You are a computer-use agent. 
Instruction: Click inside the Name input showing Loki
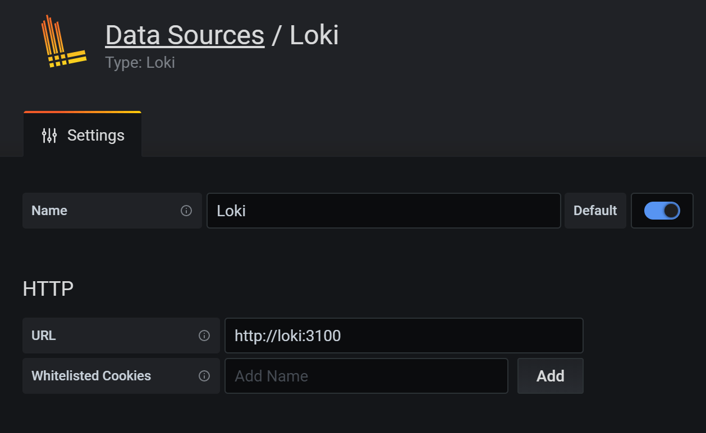383,211
